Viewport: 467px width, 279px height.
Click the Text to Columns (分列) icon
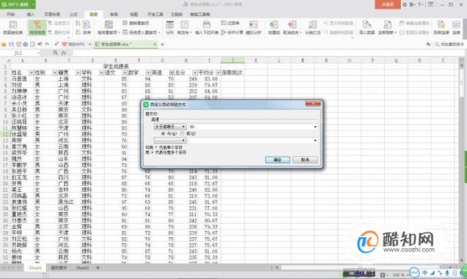(x=170, y=27)
